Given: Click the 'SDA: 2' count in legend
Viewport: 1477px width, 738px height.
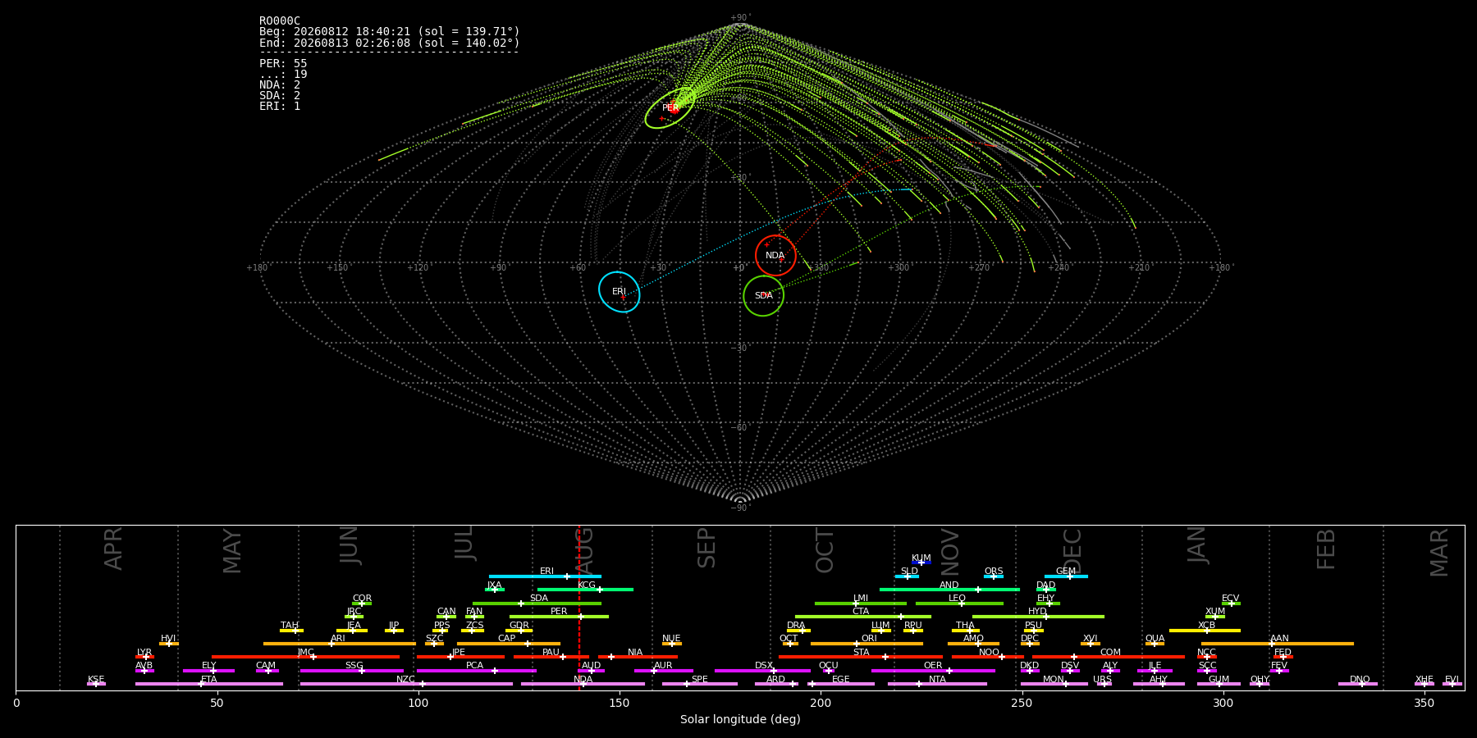Looking at the screenshot, I should [280, 95].
